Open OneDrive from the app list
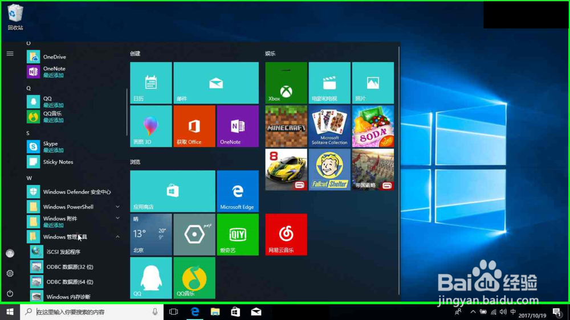The height and width of the screenshot is (320, 570). coord(75,57)
